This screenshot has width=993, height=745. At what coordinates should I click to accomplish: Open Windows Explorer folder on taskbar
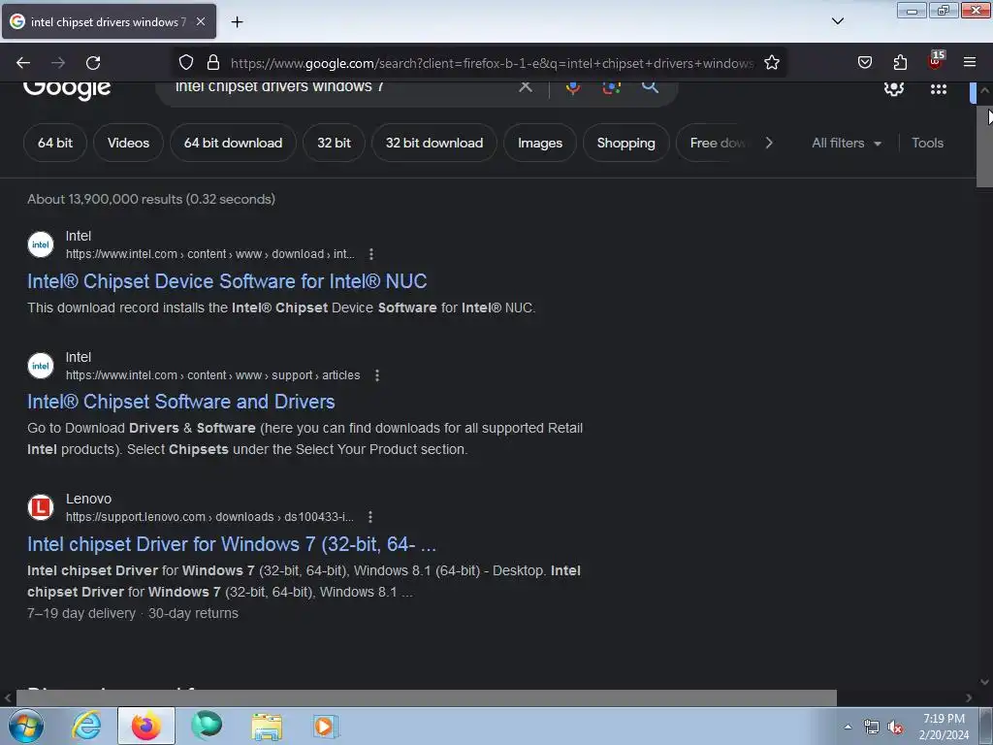[267, 727]
